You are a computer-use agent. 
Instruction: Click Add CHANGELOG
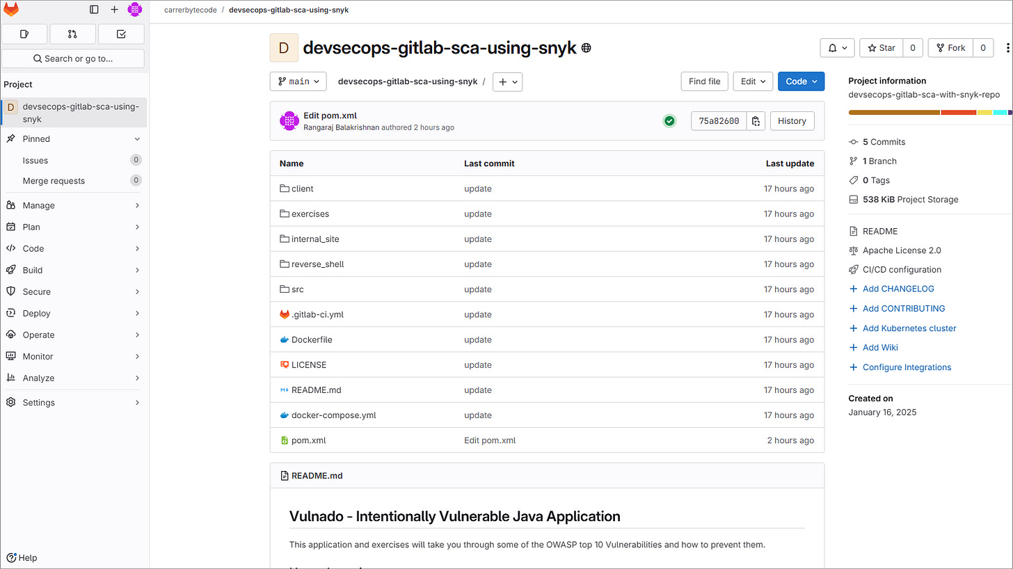tap(898, 289)
